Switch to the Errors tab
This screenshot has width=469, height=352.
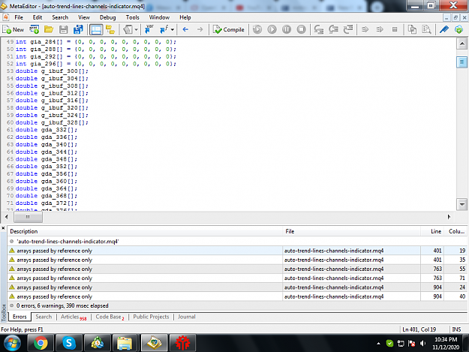(20, 317)
